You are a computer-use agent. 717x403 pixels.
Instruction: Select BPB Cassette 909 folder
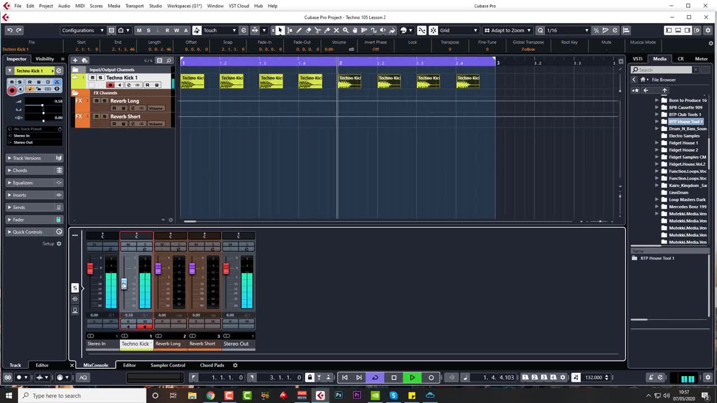685,107
